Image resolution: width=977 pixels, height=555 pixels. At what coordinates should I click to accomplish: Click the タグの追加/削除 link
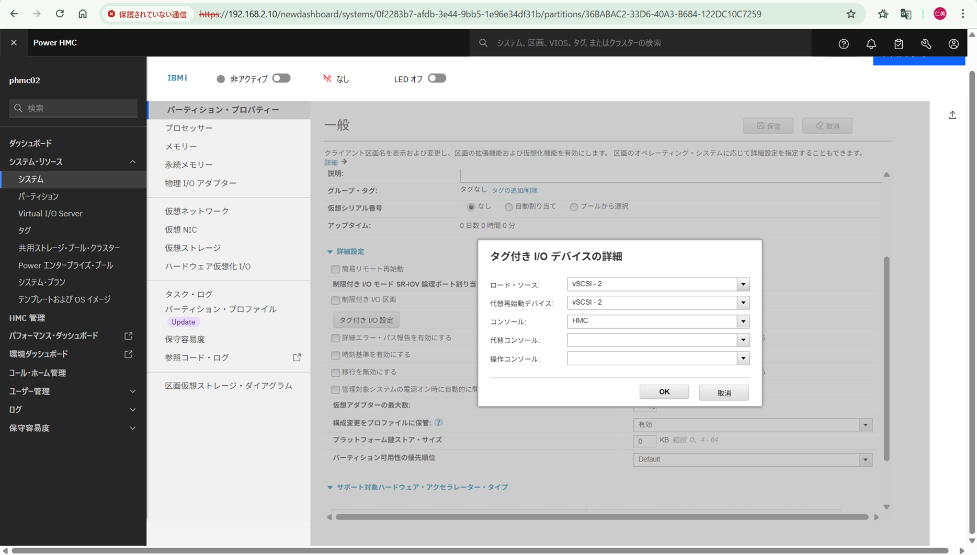click(x=515, y=191)
